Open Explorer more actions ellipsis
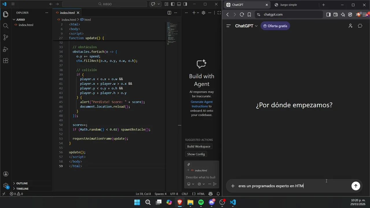The width and height of the screenshot is (370, 208). (47, 13)
